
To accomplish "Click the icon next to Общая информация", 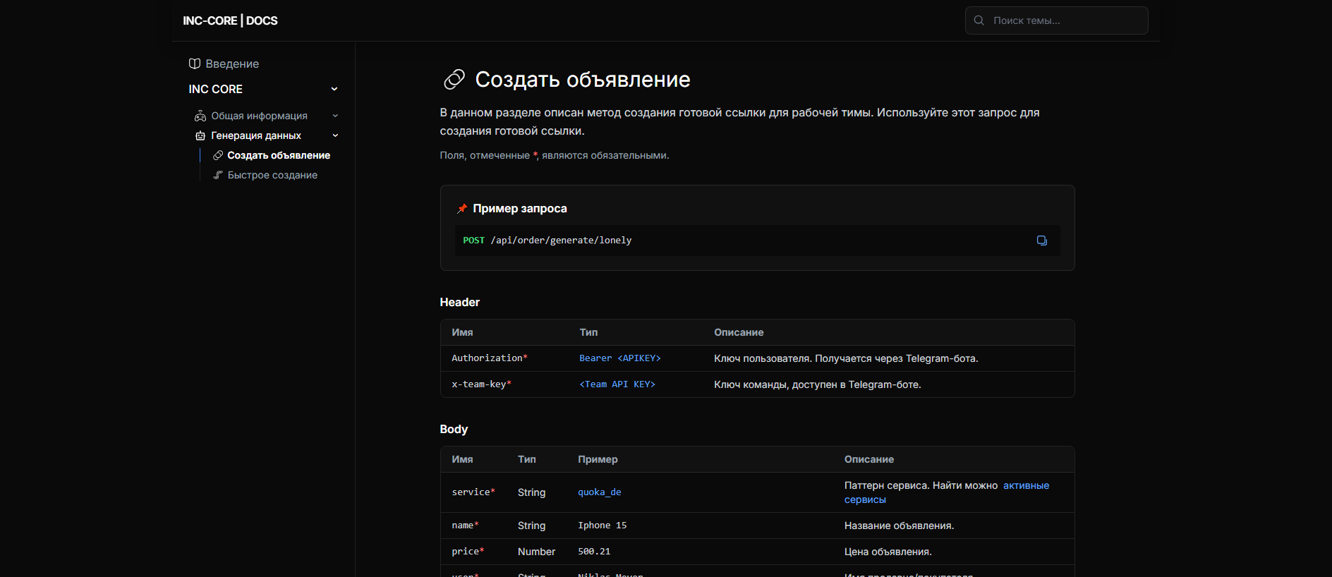I will pyautogui.click(x=200, y=116).
